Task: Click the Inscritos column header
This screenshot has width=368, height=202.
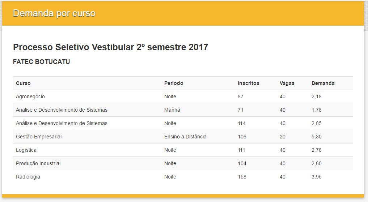Action: tap(248, 83)
